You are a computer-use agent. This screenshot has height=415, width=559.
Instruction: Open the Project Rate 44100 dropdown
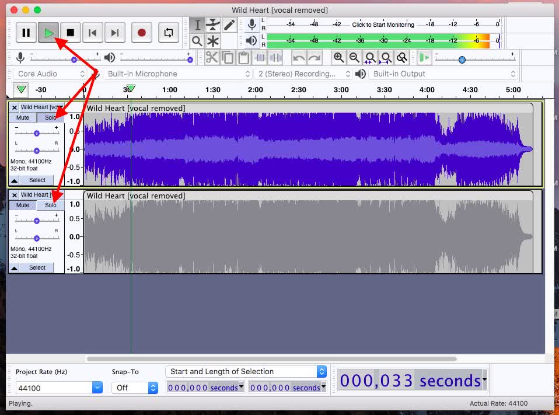pos(59,388)
